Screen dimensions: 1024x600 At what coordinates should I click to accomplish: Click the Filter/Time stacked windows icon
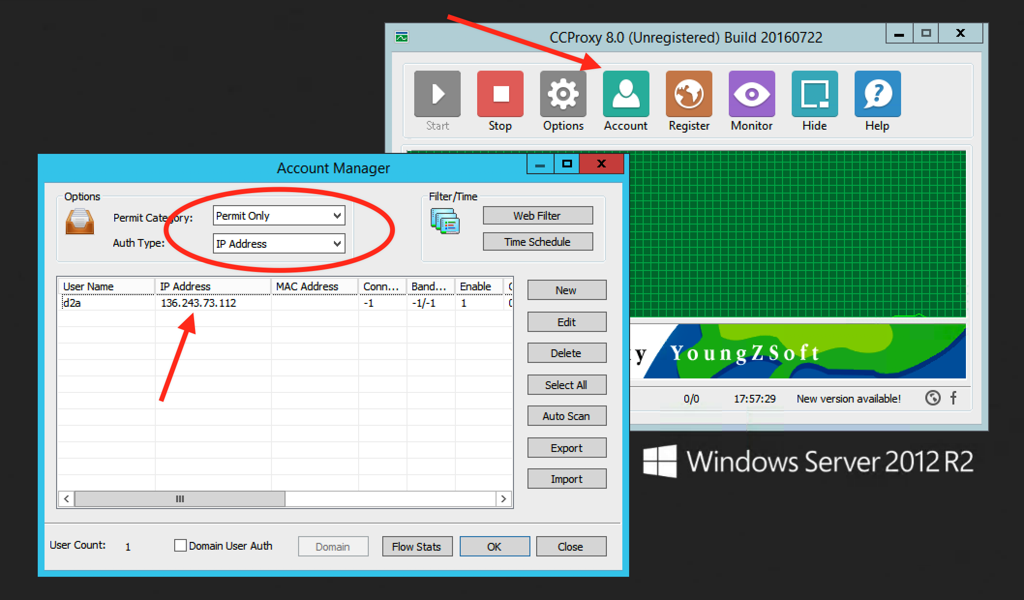coord(445,221)
